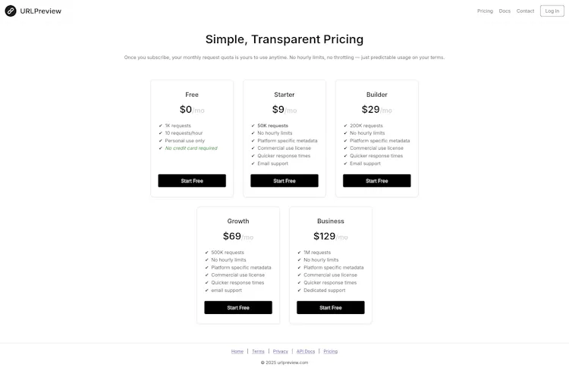Viewport: 569px width, 370px height.
Task: Open the Privacy footer link
Action: 280,351
